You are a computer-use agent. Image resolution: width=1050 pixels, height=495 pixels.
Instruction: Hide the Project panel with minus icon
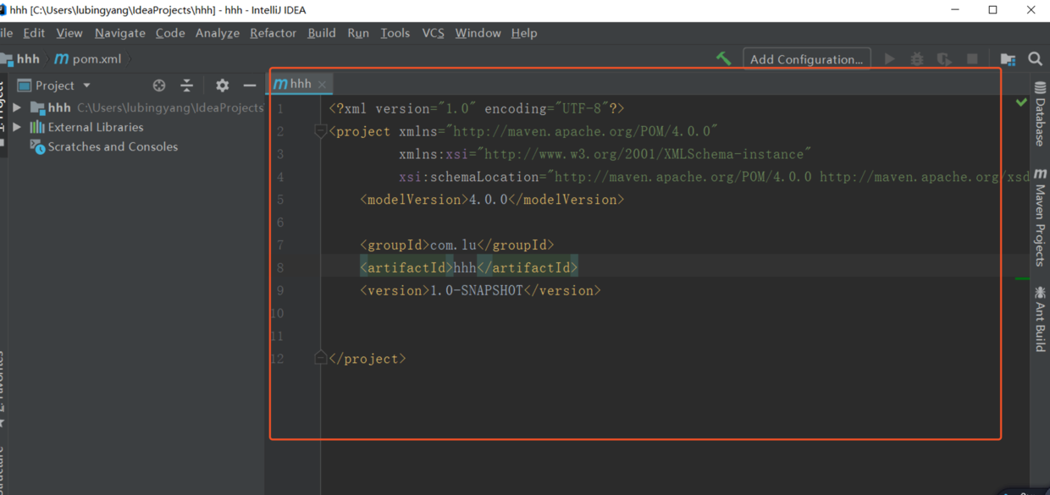[250, 85]
